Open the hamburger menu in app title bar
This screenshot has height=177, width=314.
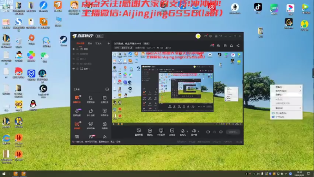click(x=225, y=36)
